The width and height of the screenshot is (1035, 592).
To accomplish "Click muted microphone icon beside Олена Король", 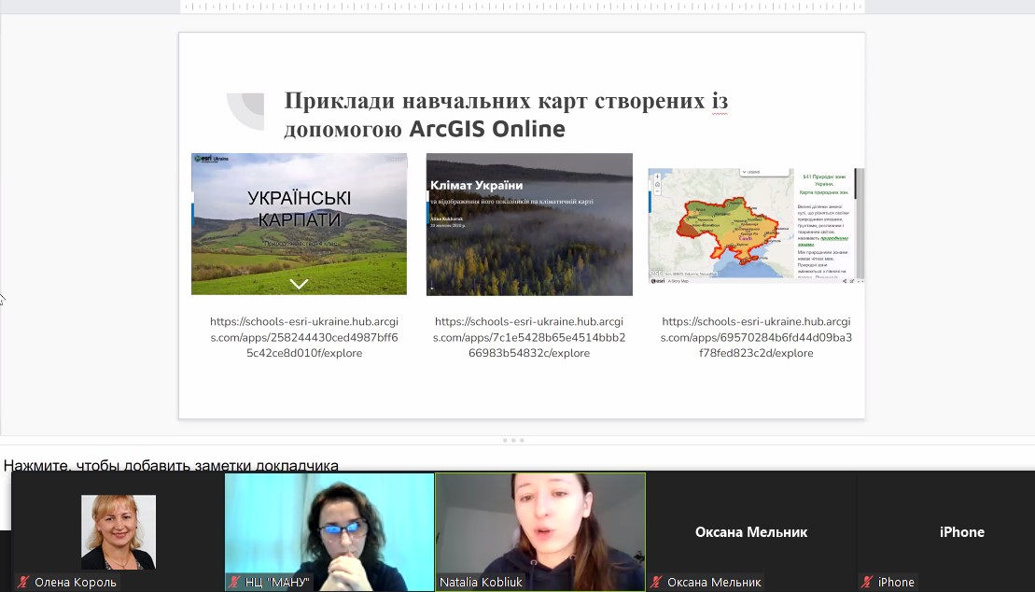I will coord(23,582).
